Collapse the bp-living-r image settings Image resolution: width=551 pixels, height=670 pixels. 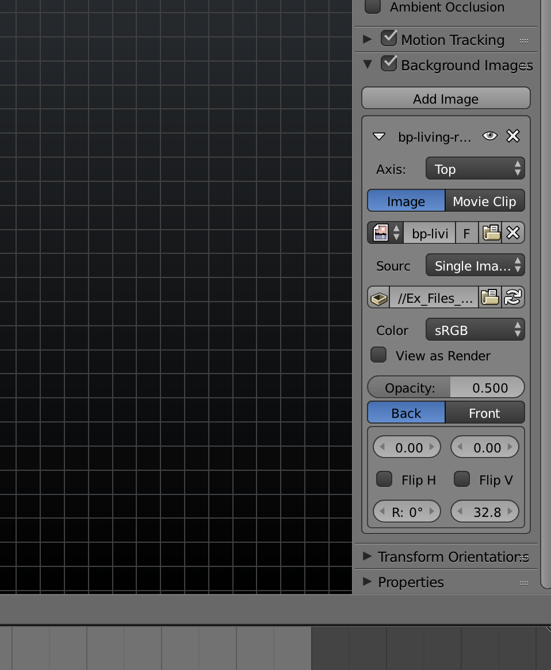[x=378, y=136]
